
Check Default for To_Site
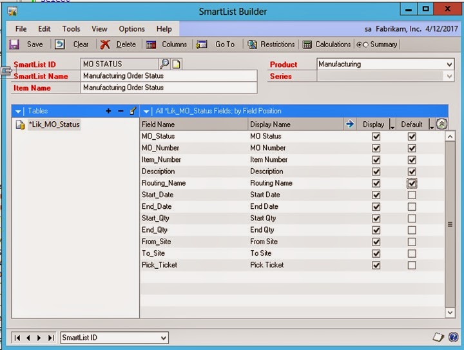[412, 253]
